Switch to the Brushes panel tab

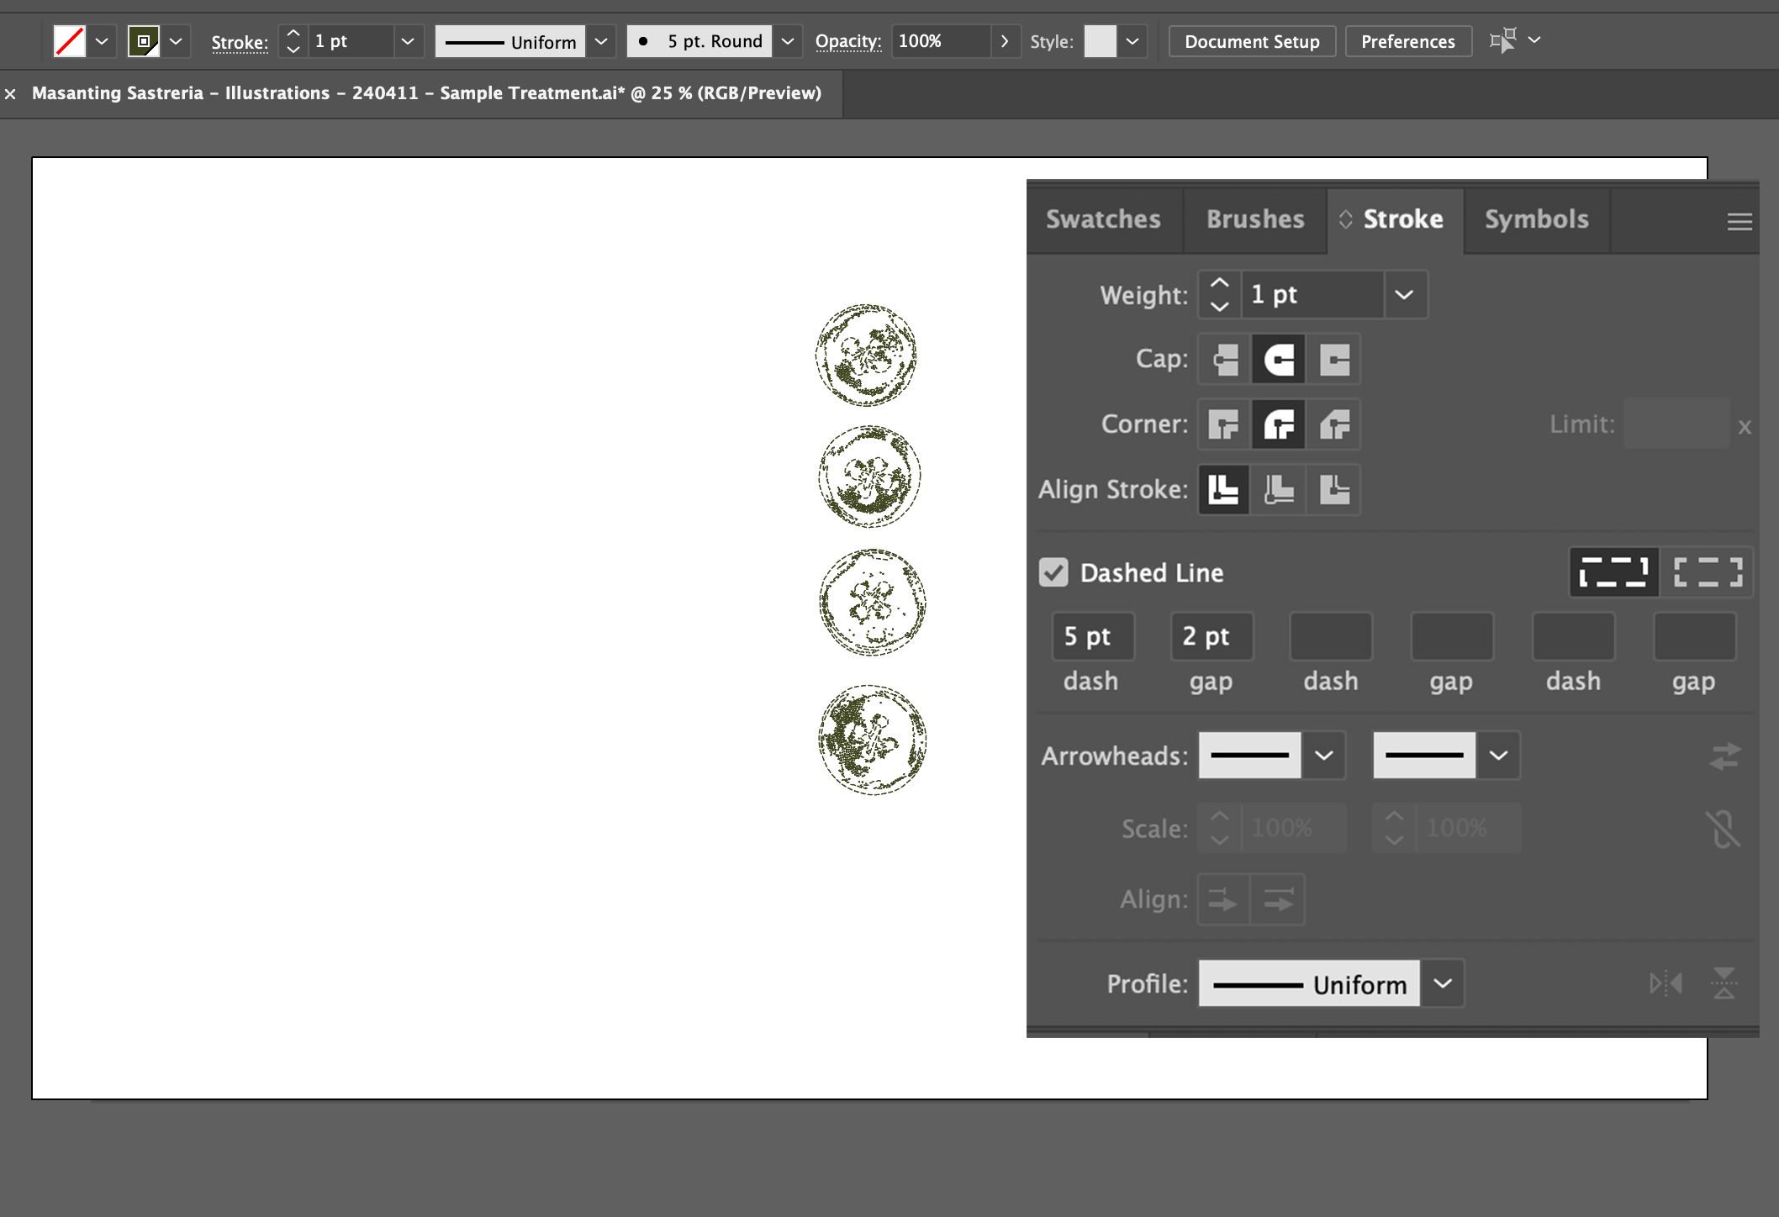coord(1254,219)
